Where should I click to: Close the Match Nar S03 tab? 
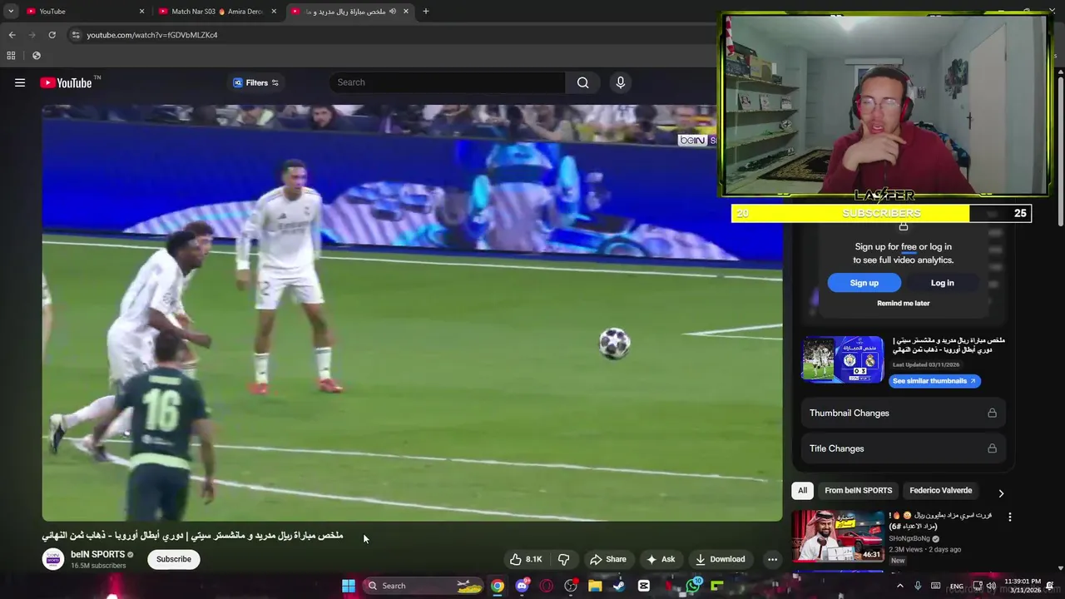(x=274, y=12)
